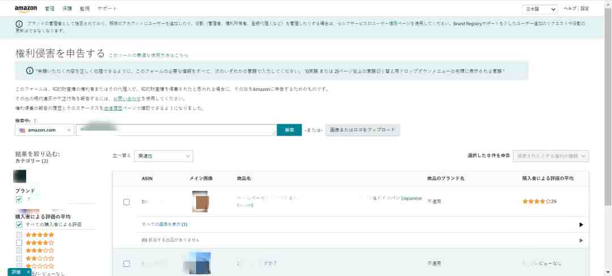Viewport: 612px width, 276px height.
Task: Click the 購入者による評価の平均 column header
Action: [x=548, y=179]
